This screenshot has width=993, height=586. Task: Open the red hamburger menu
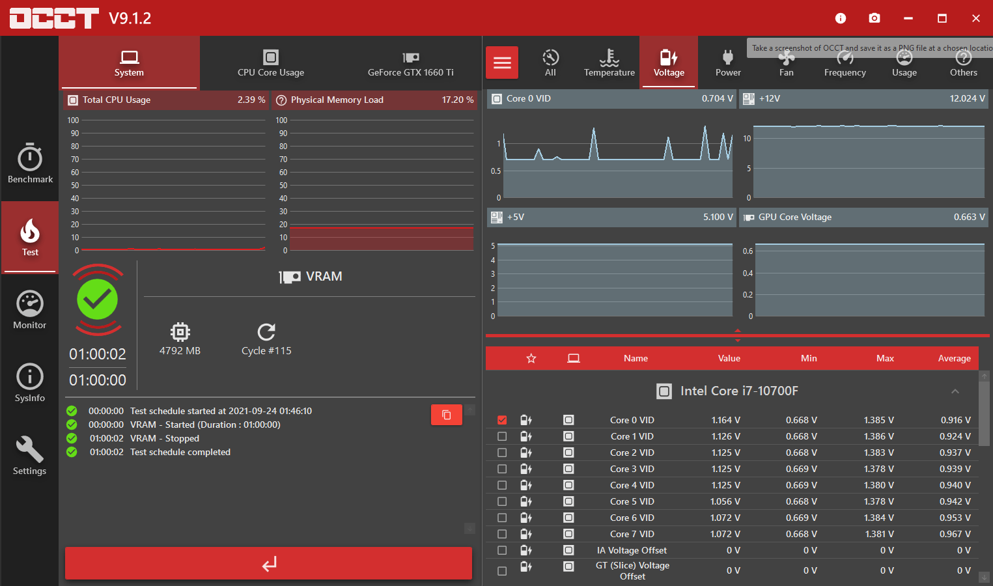click(502, 63)
